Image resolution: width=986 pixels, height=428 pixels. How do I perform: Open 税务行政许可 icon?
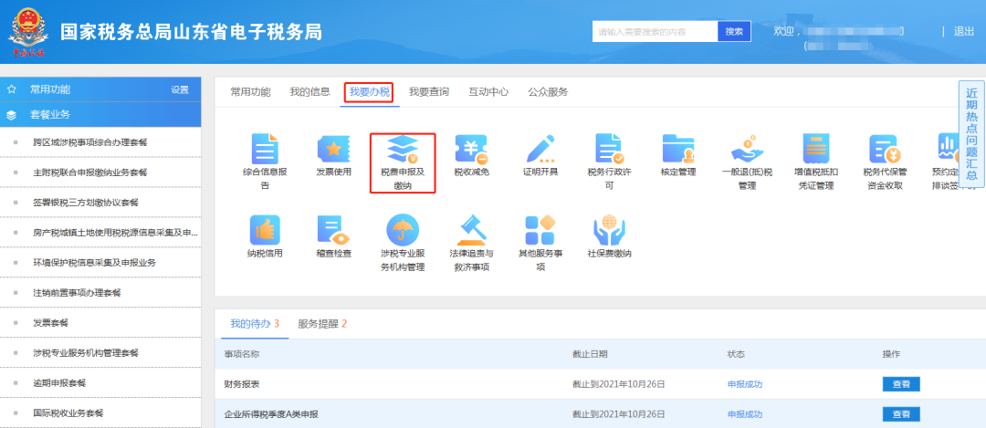(609, 150)
